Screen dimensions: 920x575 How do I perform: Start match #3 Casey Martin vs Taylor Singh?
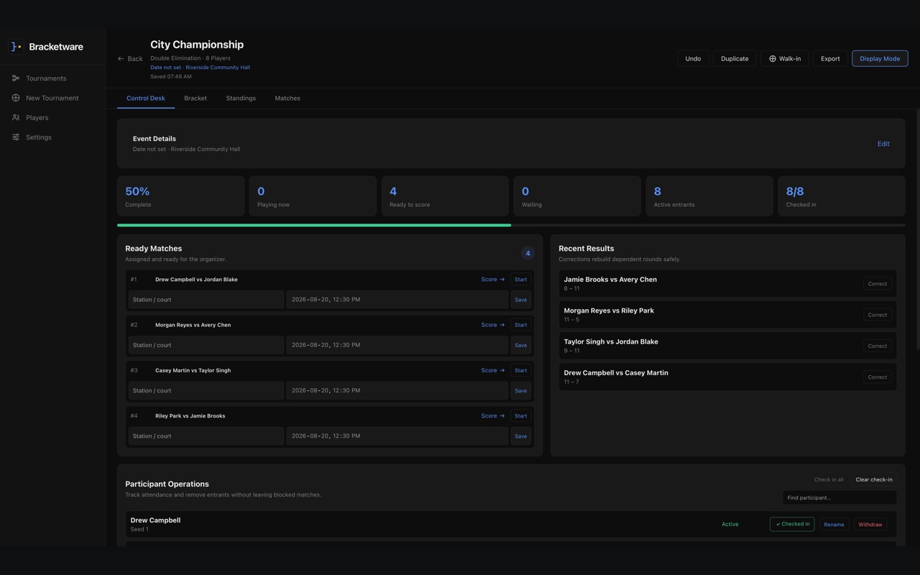click(520, 370)
